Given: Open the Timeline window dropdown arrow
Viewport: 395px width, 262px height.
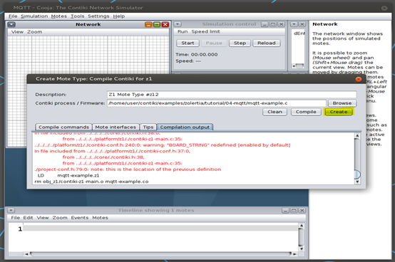Looking at the screenshot, I should click(11, 210).
